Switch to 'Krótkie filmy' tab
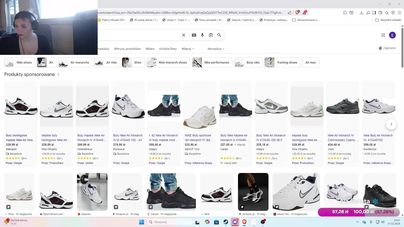This screenshot has height=227, width=404. click(168, 49)
